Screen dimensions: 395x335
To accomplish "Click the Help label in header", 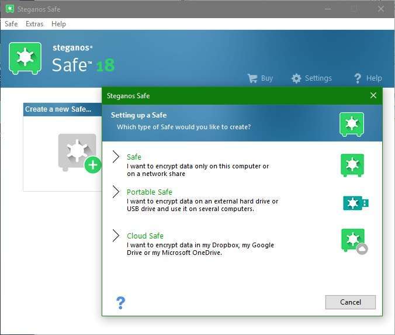I will (x=374, y=78).
